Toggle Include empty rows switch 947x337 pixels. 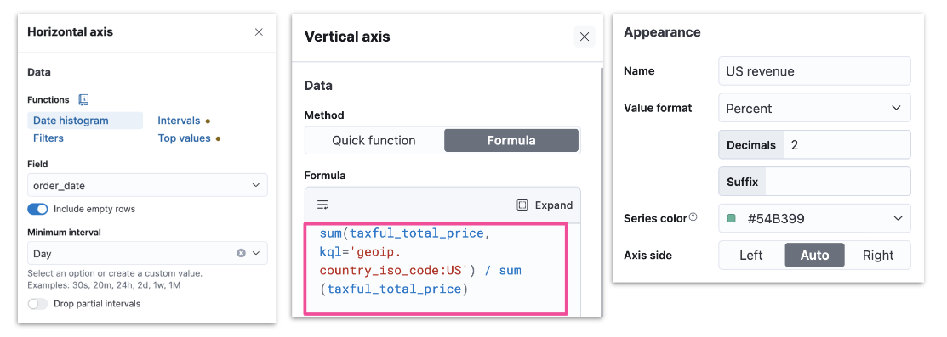pos(37,209)
